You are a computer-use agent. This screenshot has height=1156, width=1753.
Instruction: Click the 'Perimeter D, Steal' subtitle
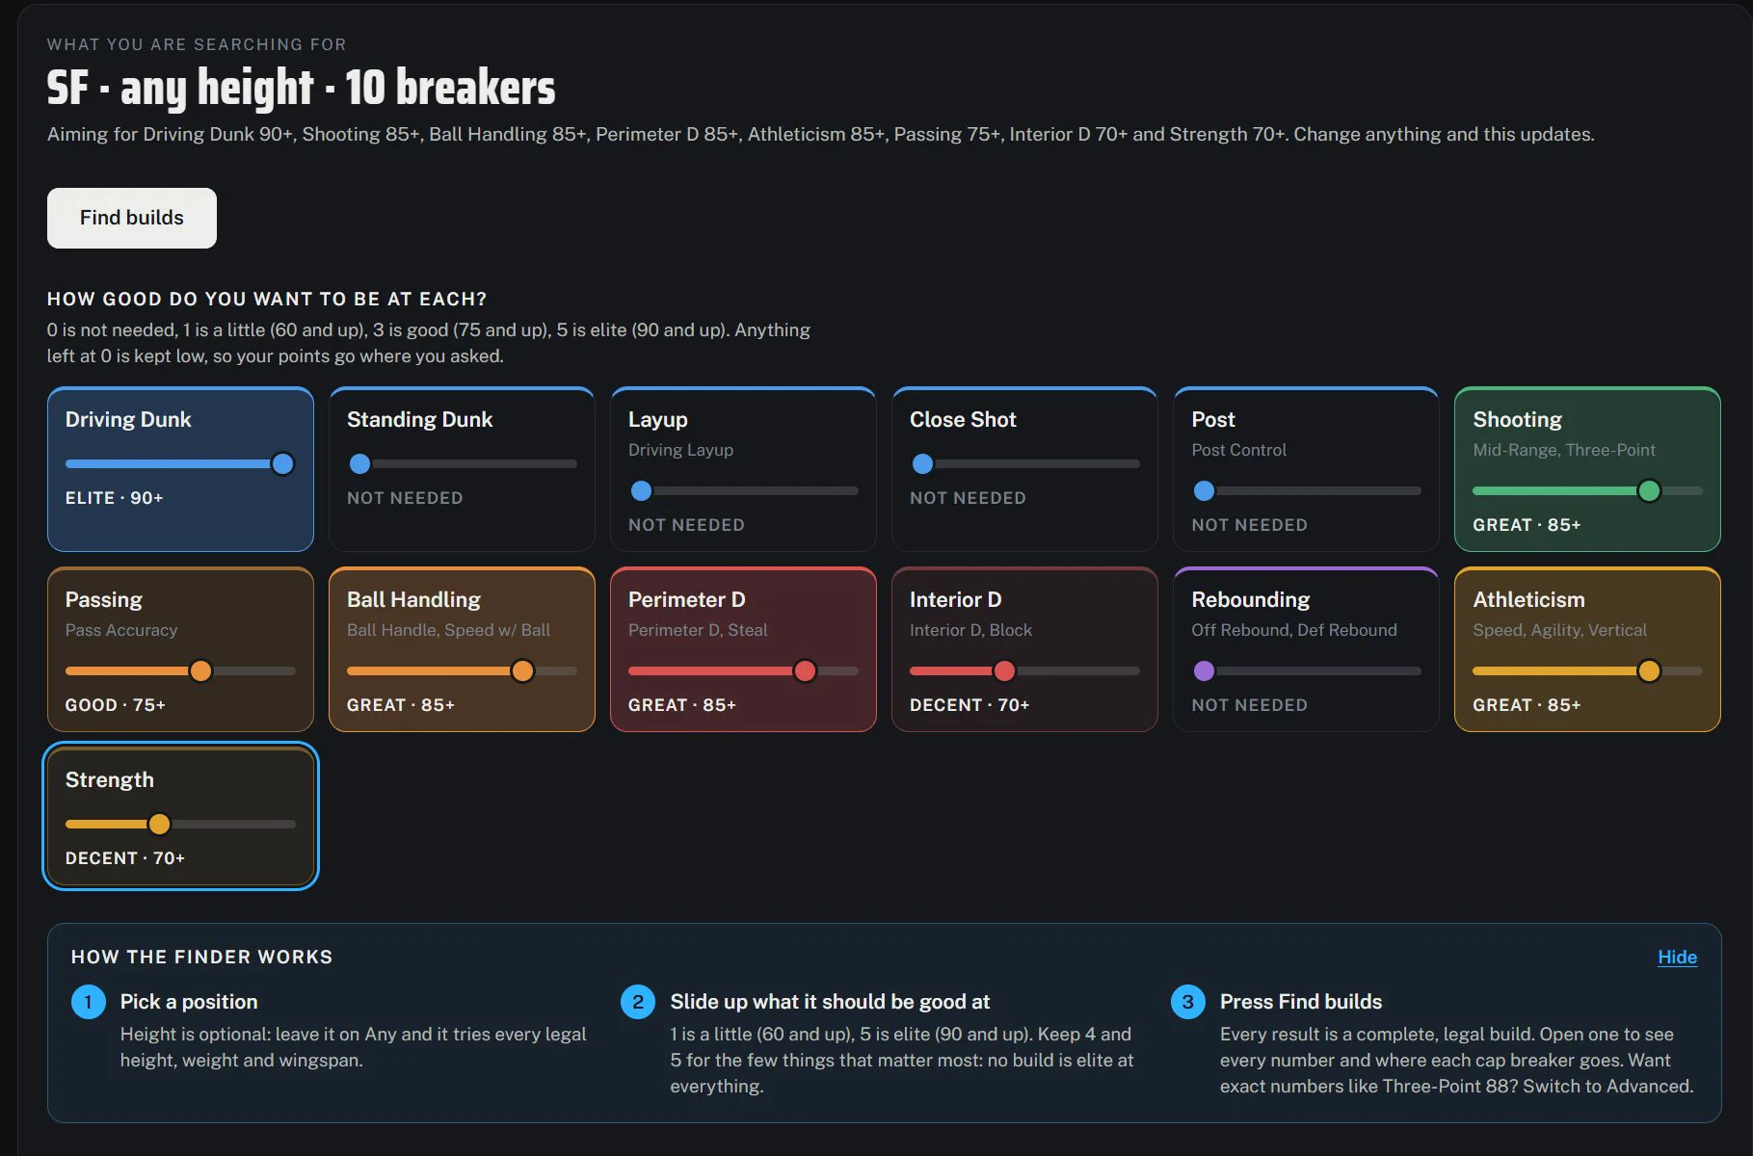(x=698, y=630)
